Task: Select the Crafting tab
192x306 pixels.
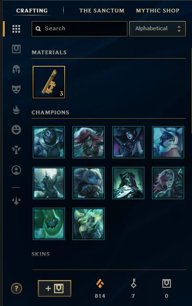Action: tap(32, 11)
